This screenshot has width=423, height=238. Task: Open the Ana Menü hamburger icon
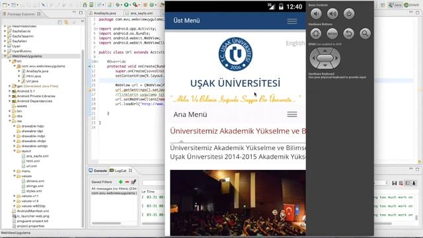pyautogui.click(x=292, y=114)
